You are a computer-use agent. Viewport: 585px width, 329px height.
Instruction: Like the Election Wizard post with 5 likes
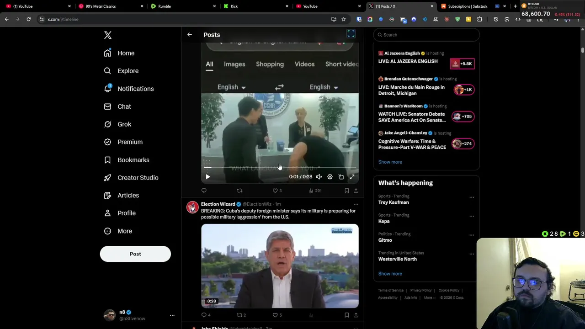277,315
